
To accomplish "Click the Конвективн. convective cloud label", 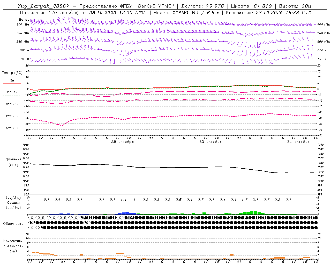I will pos(13,241).
